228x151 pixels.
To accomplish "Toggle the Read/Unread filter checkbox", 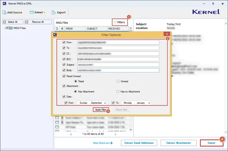I will (64, 76).
